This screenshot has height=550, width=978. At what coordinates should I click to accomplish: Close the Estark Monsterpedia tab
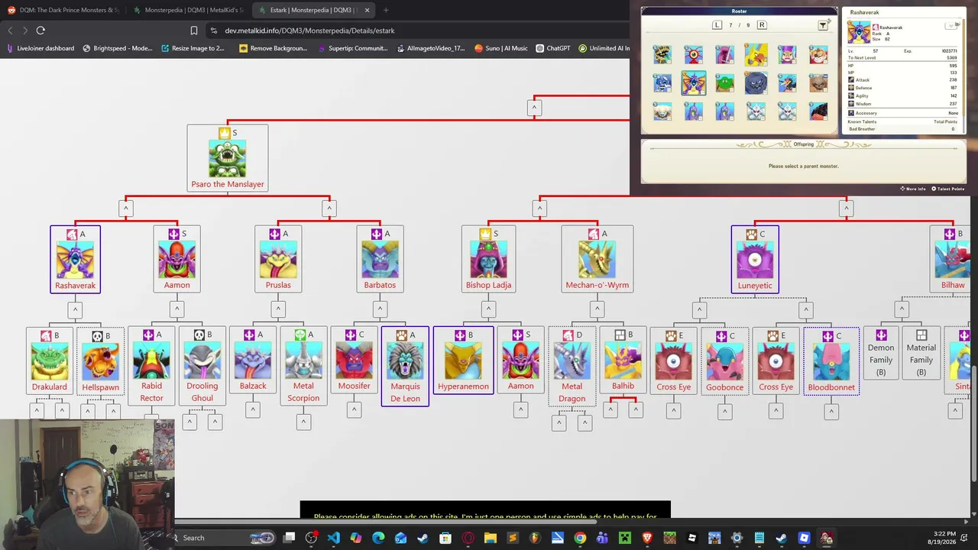pyautogui.click(x=368, y=10)
